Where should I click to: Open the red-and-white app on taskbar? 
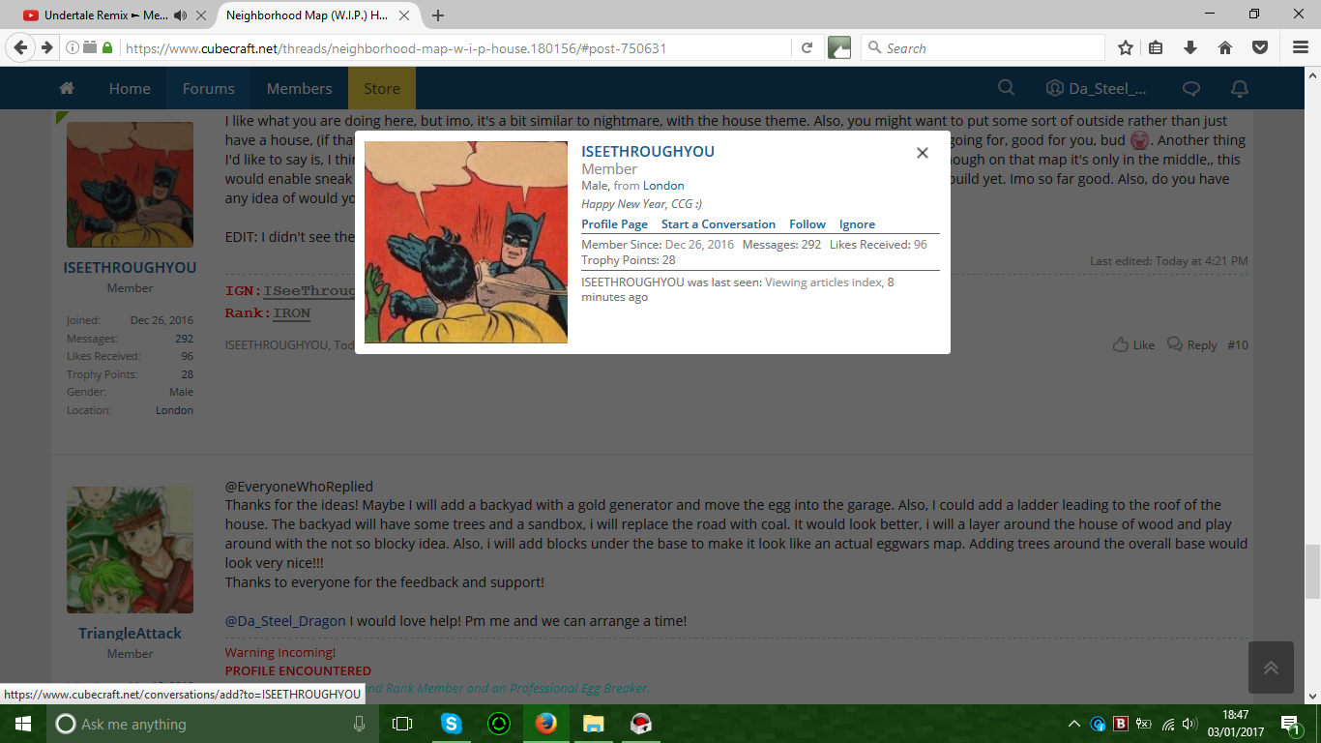640,724
